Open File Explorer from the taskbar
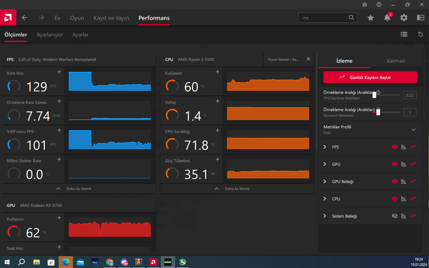 (37, 262)
